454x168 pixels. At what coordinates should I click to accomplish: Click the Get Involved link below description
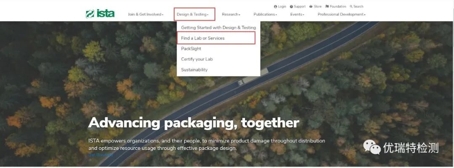pos(101,155)
